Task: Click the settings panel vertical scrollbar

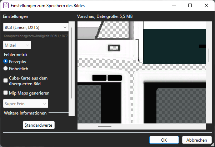Action: (x=72, y=64)
